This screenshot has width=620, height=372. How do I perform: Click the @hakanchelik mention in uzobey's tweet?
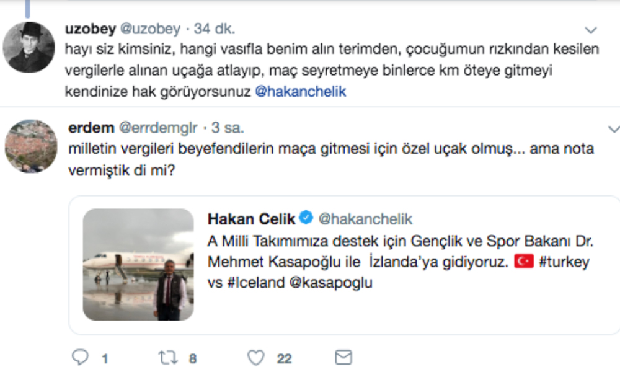click(x=301, y=92)
